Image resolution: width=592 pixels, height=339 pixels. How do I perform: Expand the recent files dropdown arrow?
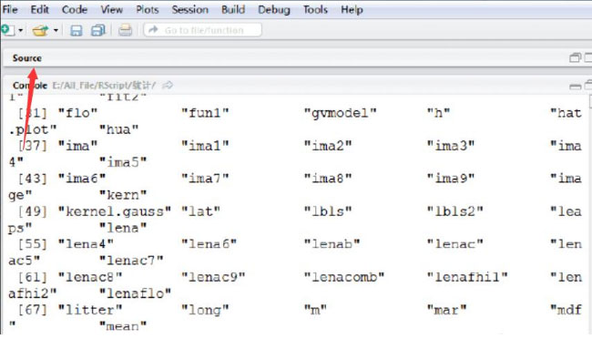[x=56, y=30]
